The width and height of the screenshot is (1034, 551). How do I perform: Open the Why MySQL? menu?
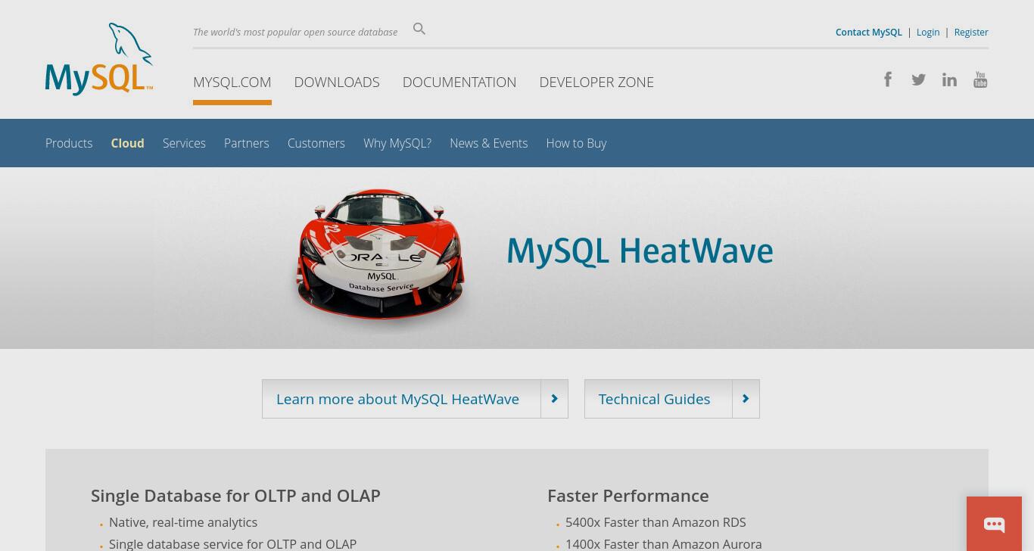(397, 143)
